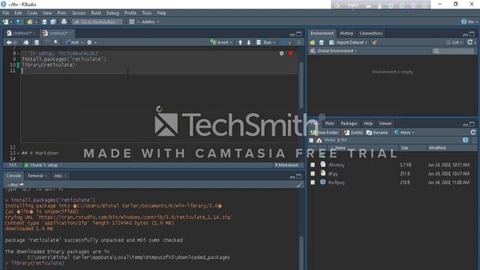480x270 pixels.
Task: Click the New File icon
Action: click(x=5, y=22)
